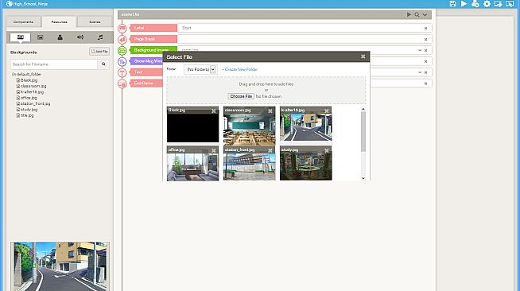
Task: Switch to the Components tab
Action: pos(23,22)
